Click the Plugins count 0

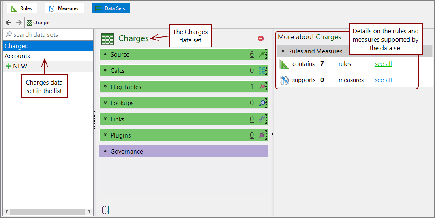coord(252,135)
